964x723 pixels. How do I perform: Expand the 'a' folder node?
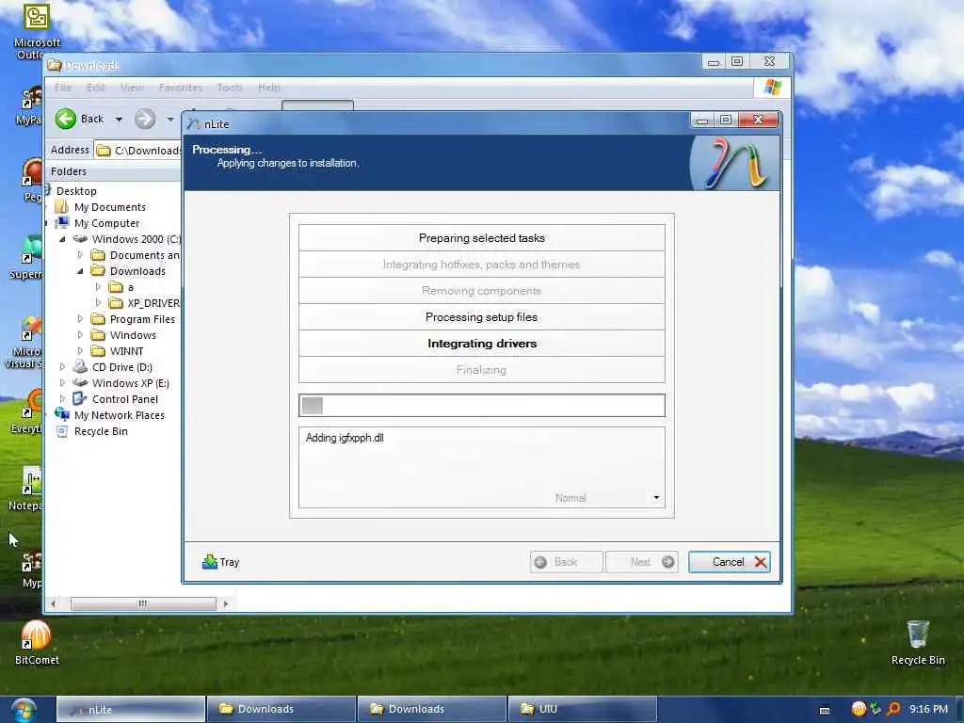[98, 287]
